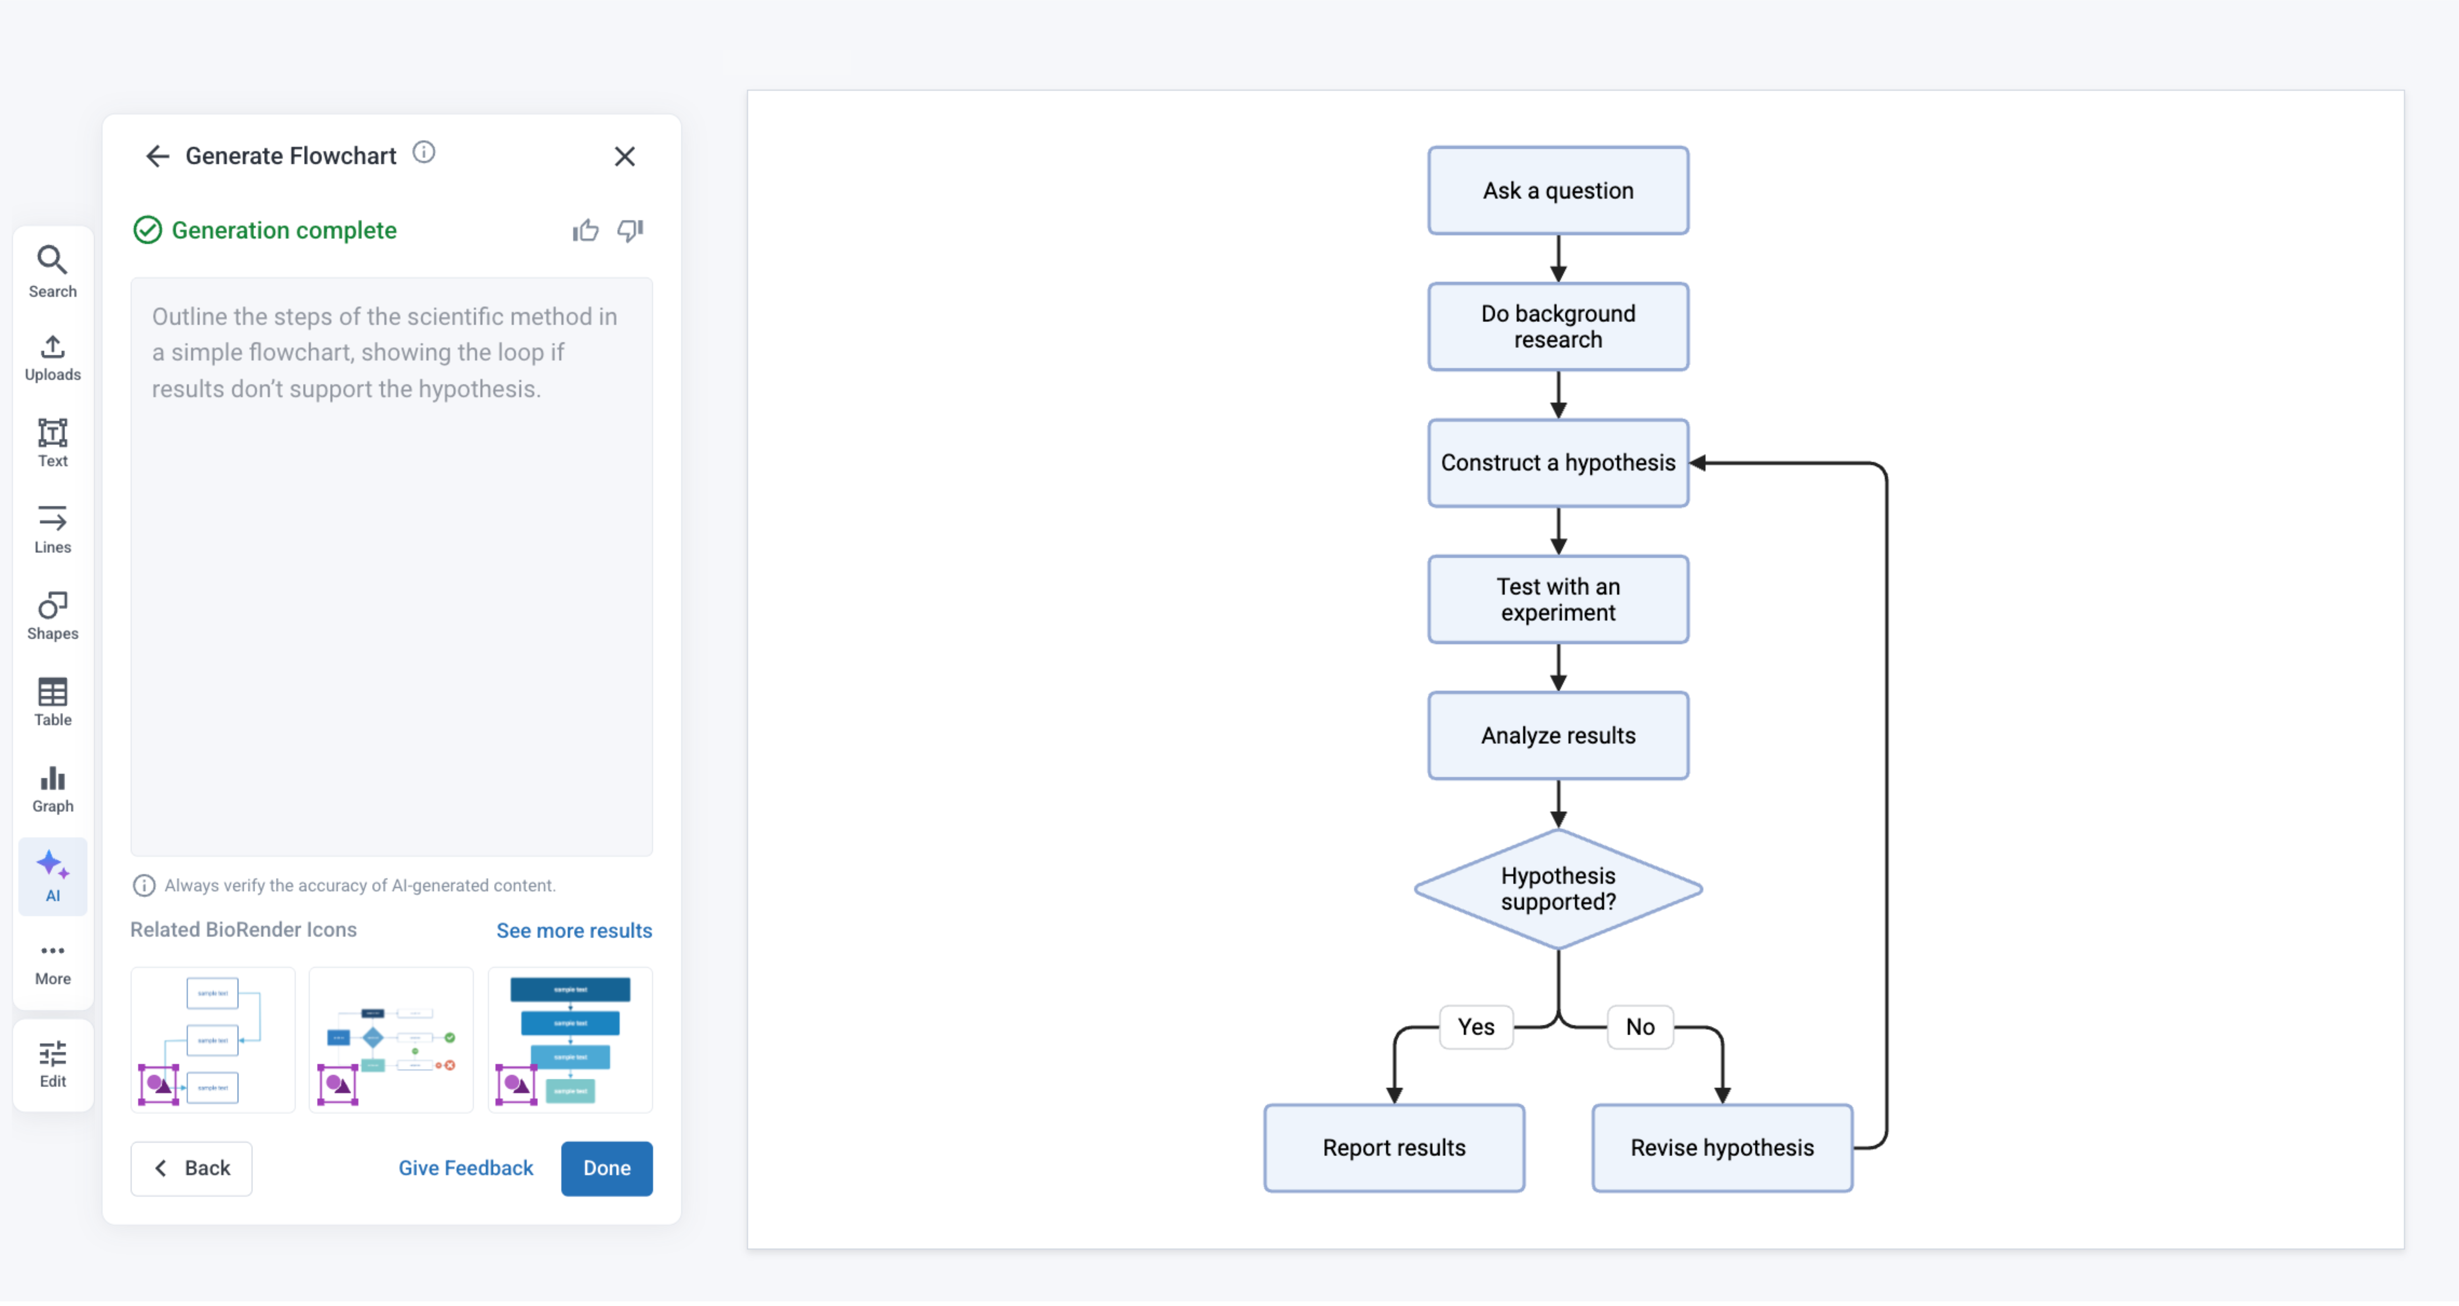Click the AI sparkle tool
This screenshot has height=1306, width=2459.
point(52,876)
